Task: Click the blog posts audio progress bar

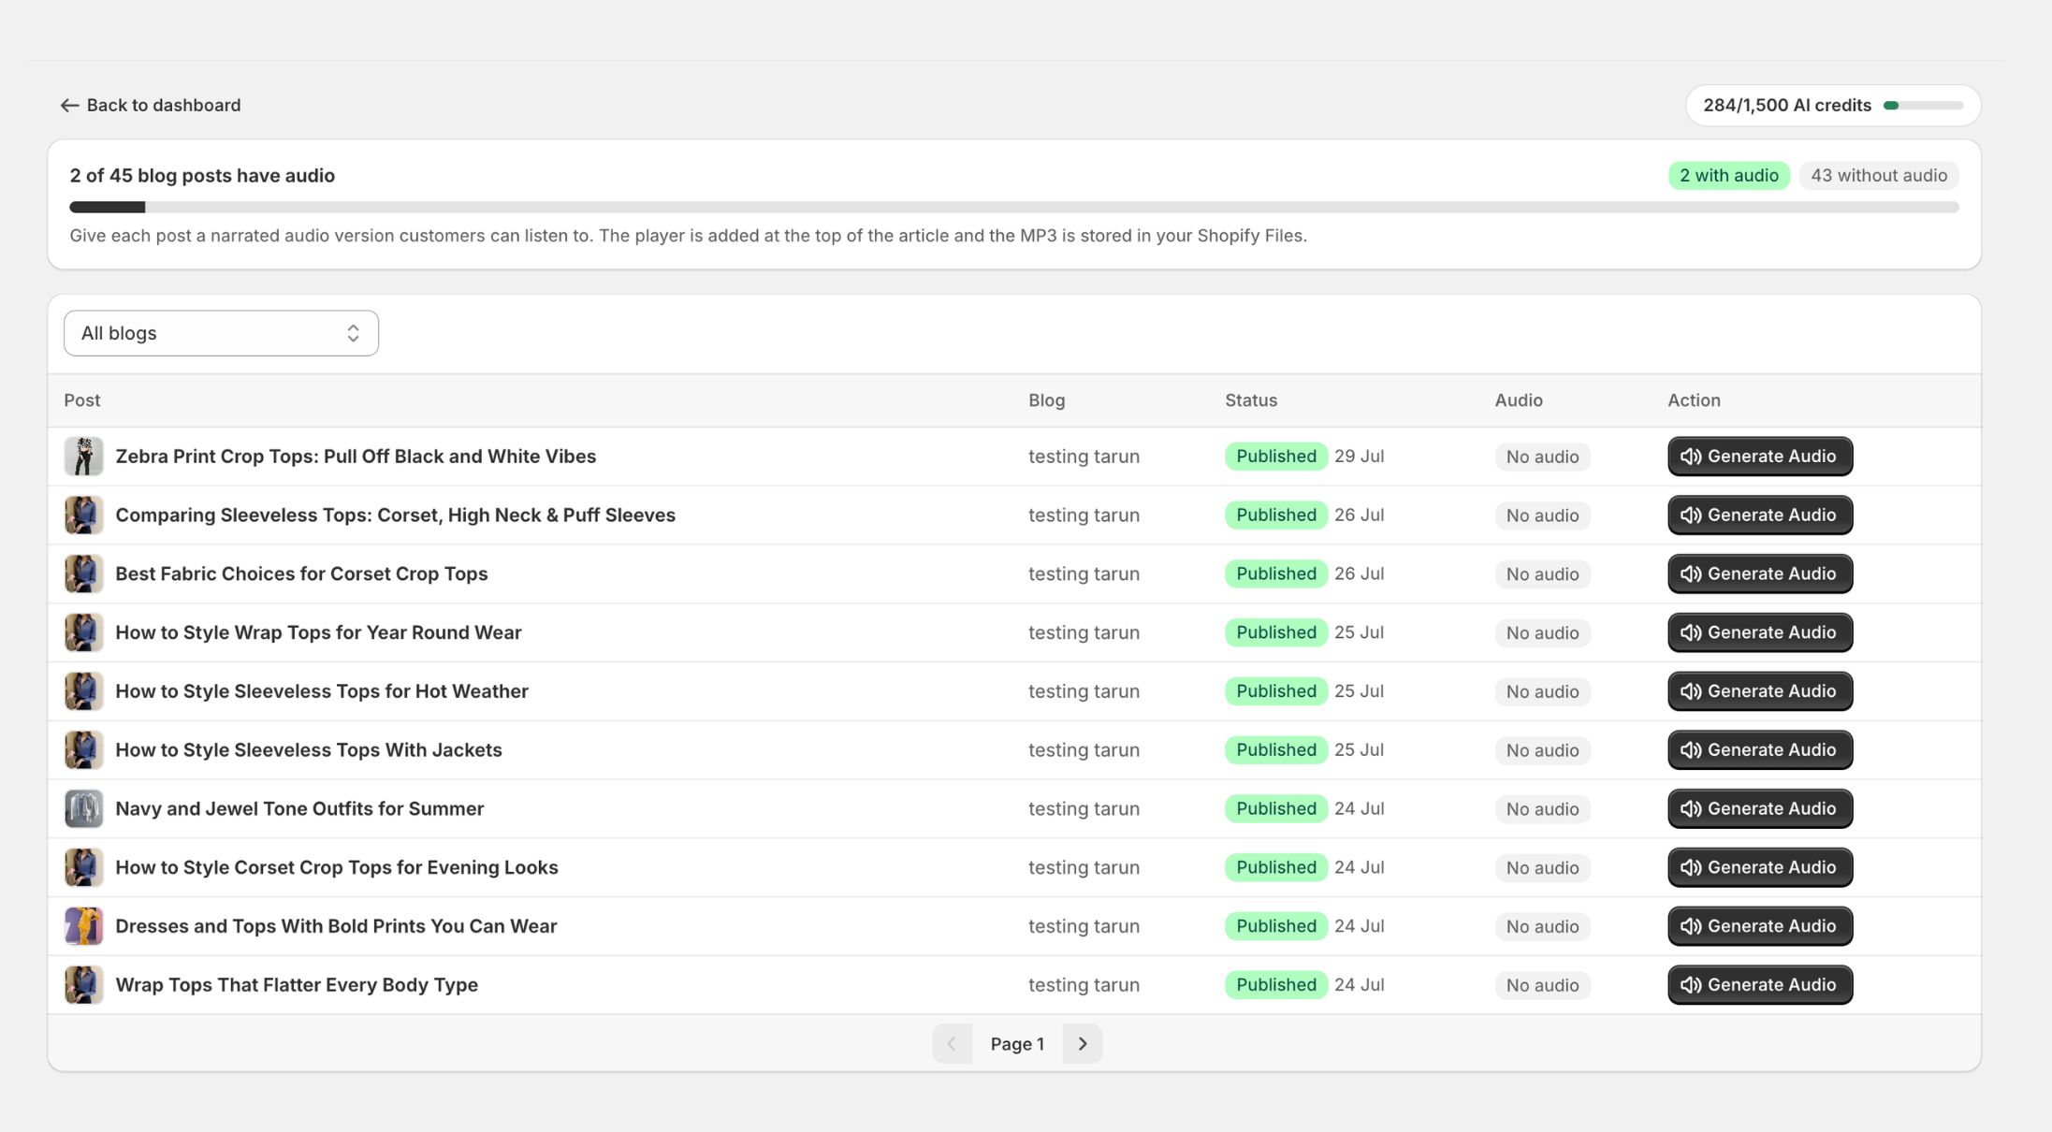Action: pos(1014,207)
